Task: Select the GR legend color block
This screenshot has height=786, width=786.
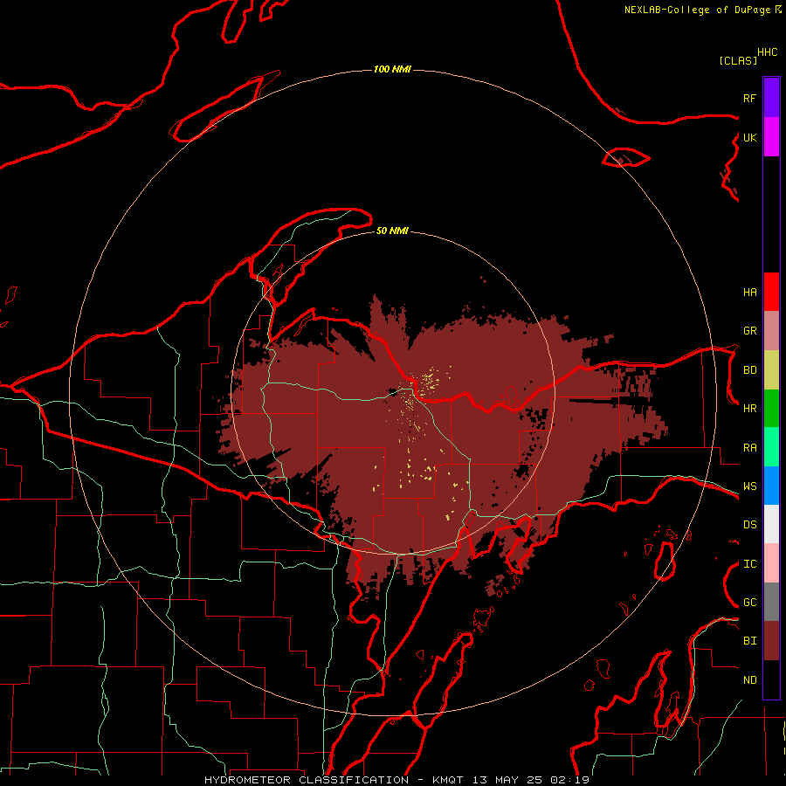Action: [771, 331]
